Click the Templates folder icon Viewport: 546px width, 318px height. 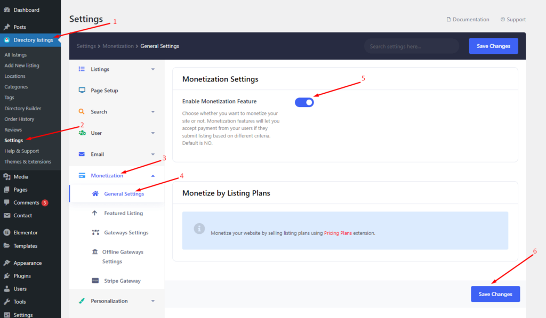(6, 245)
